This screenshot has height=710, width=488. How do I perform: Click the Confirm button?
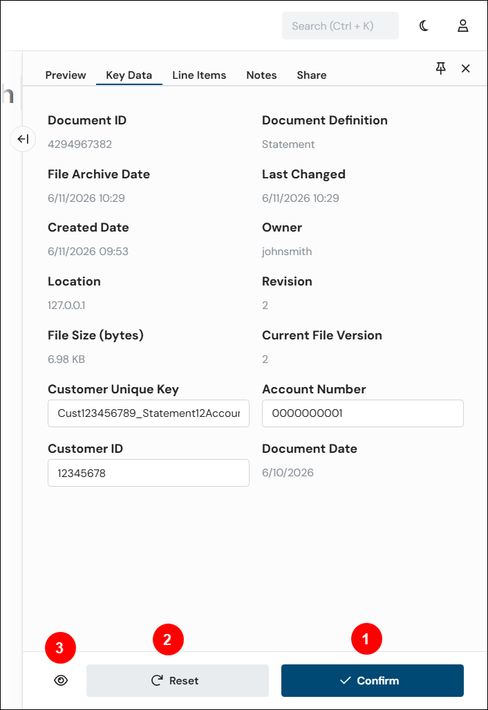coord(372,680)
